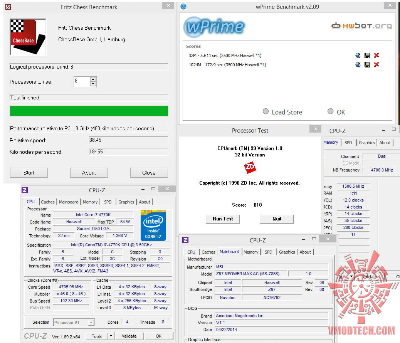The height and width of the screenshot is (343, 400).
Task: Minimize the CPU-Z Mainboard window
Action: [303, 240]
